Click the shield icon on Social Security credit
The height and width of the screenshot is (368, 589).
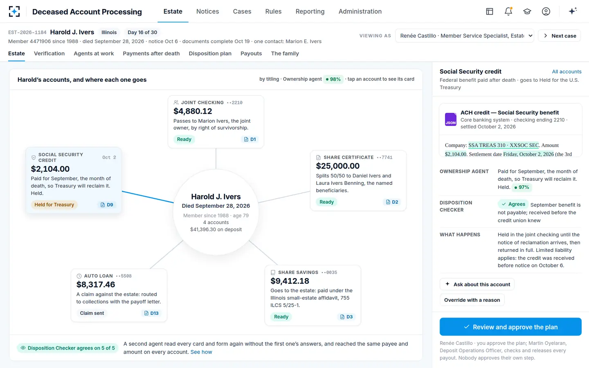tap(34, 157)
